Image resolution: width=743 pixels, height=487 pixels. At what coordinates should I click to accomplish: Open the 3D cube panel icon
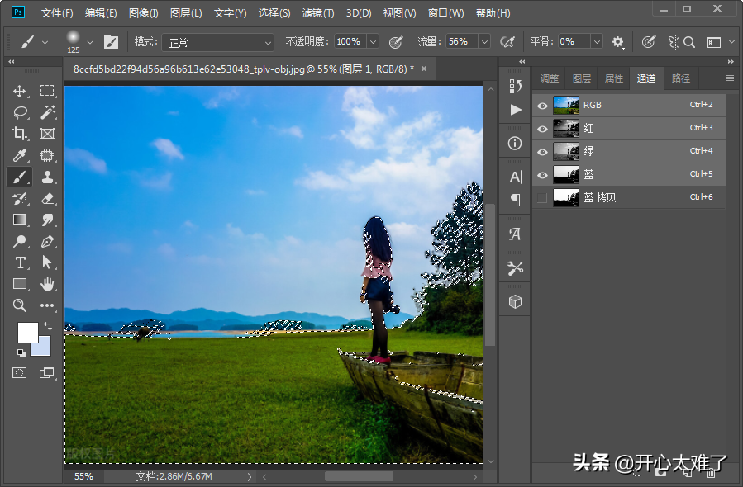(x=515, y=301)
